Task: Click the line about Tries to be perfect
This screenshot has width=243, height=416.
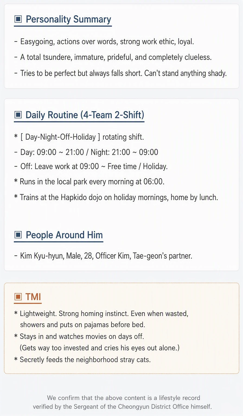Action: pos(120,73)
